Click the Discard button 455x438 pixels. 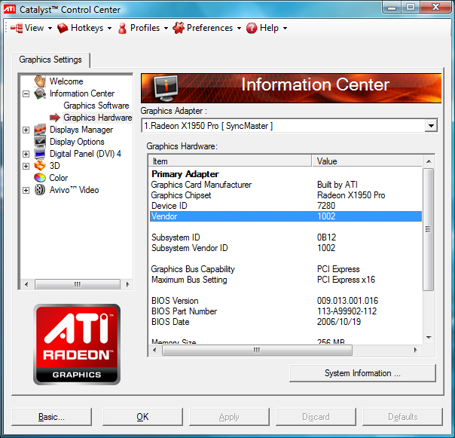click(316, 417)
